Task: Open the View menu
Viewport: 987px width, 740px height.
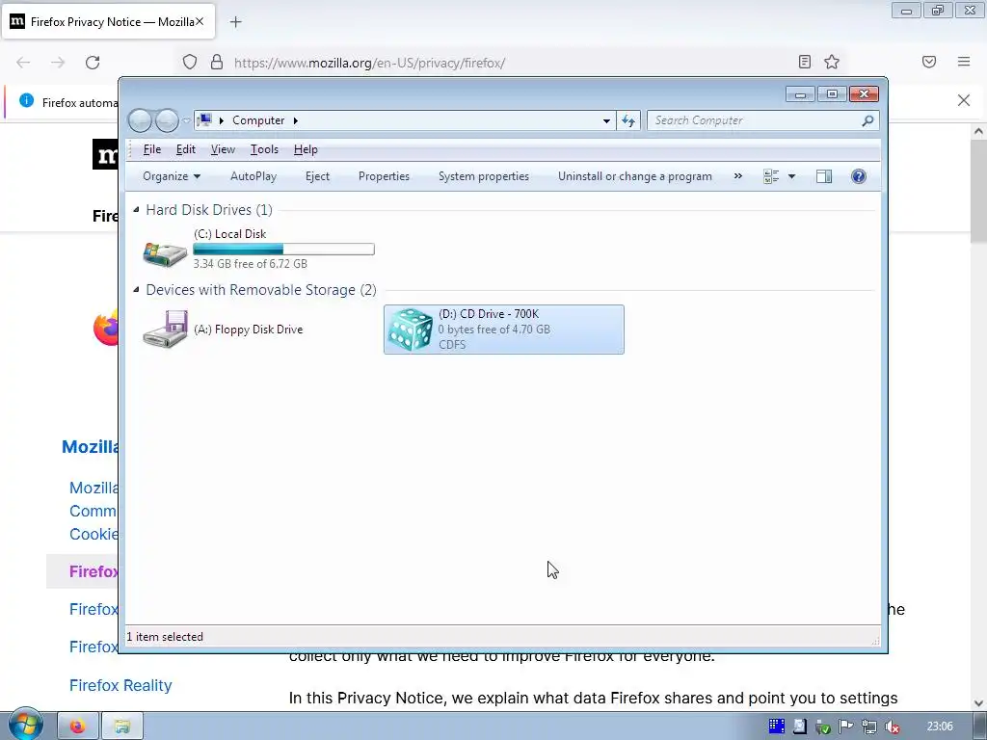Action: coord(223,149)
